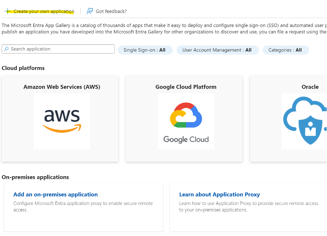Open User Account Management filter

[x=218, y=50]
